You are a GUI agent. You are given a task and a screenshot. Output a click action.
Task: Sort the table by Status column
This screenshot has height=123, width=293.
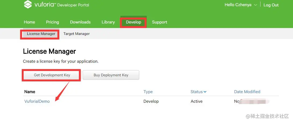tap(198, 92)
